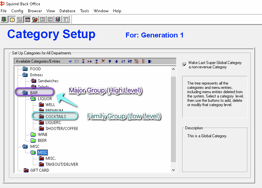Select the COCKTAILS family group
262x188 pixels.
pos(56,116)
